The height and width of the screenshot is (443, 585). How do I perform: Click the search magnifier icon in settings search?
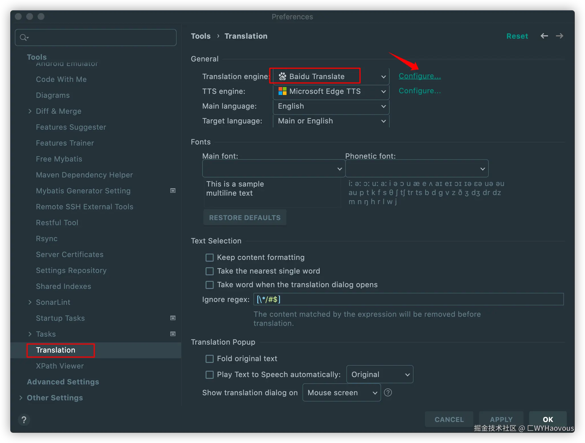[x=23, y=37]
